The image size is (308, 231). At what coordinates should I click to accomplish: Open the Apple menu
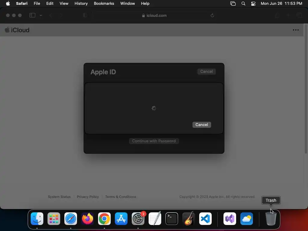pos(8,4)
